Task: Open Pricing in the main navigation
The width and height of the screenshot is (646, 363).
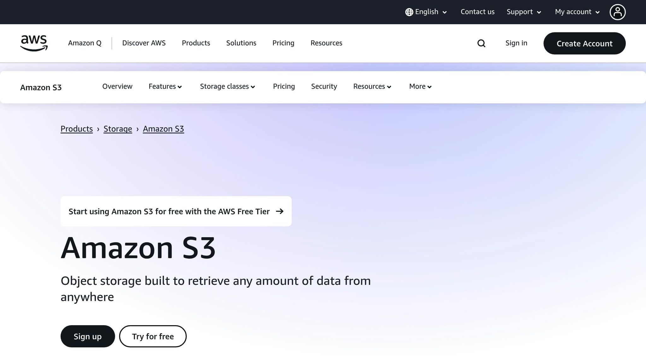Action: 283,43
